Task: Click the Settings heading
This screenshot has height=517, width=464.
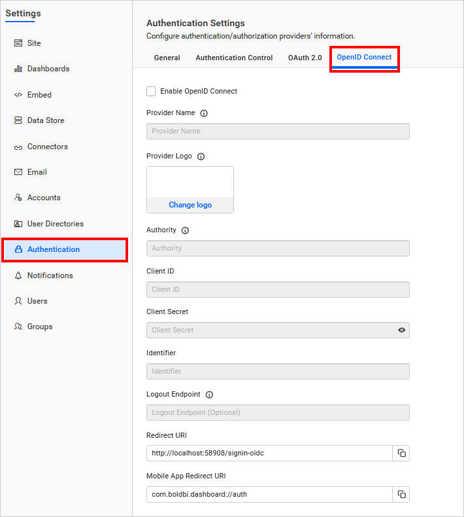Action: pos(23,14)
